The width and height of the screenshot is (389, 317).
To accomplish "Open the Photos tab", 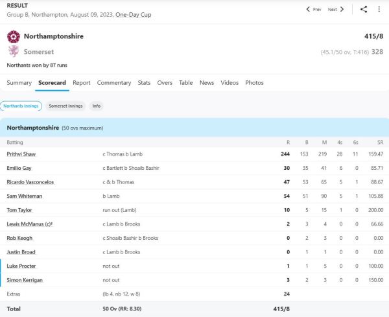I will [254, 83].
